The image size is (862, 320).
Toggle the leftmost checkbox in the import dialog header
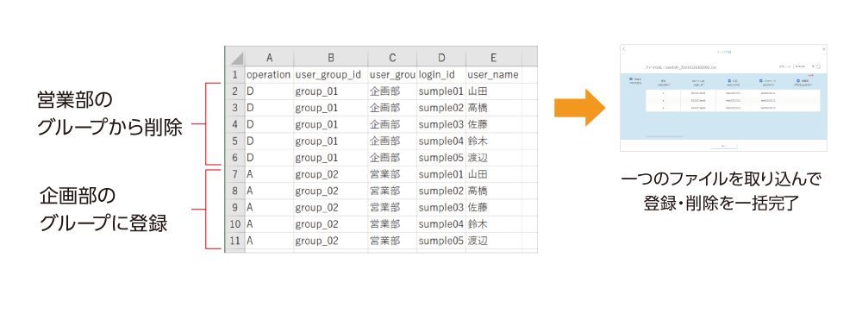631,78
